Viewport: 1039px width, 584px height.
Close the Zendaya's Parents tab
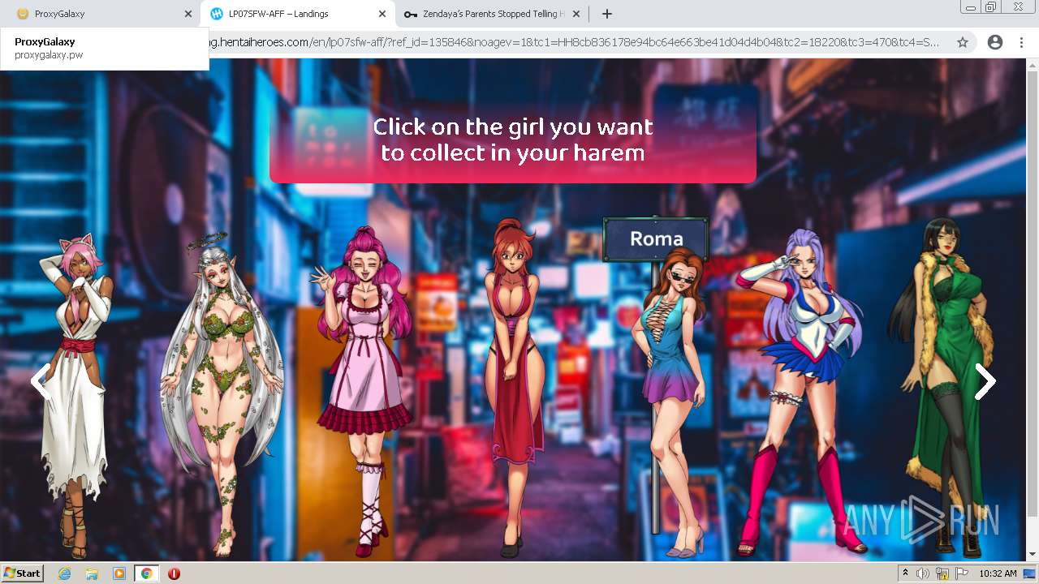tap(576, 14)
